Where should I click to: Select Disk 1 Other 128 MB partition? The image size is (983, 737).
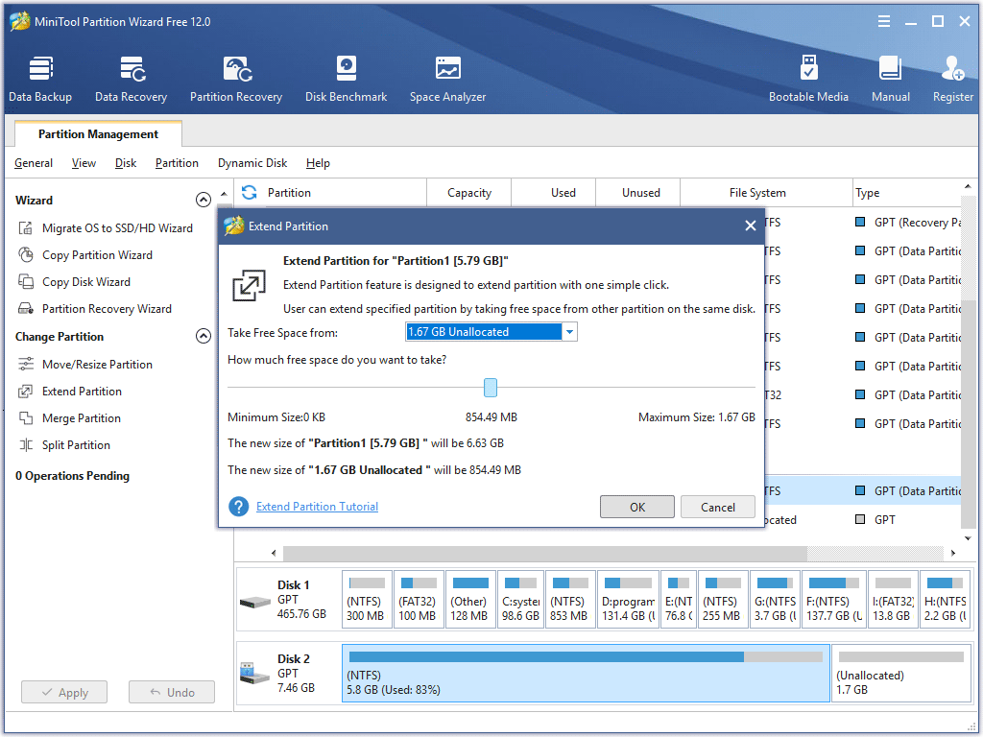coord(469,601)
